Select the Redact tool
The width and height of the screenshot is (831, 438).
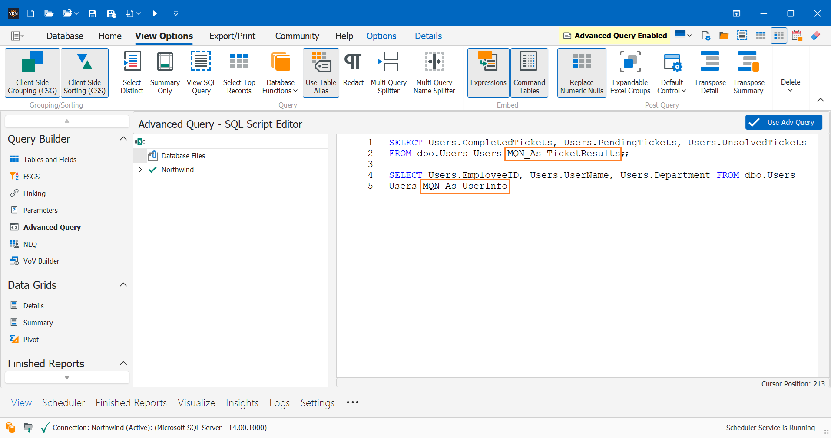coord(353,73)
